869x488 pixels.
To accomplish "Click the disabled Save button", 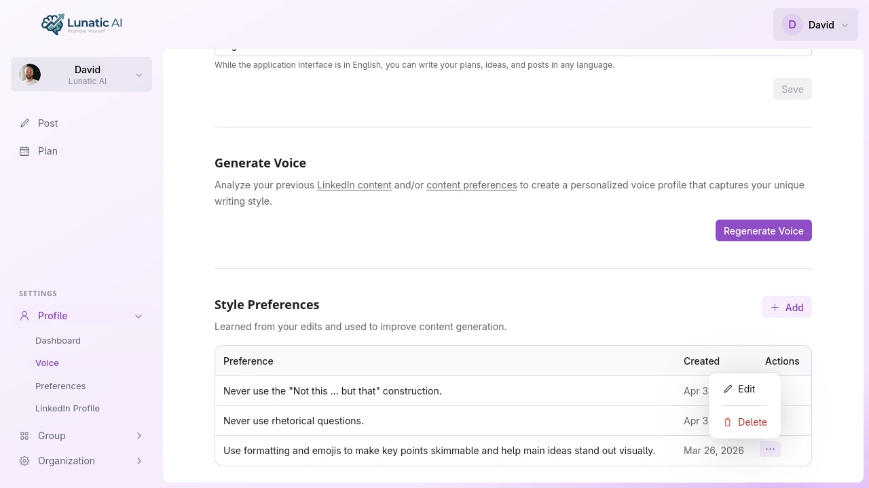I will coord(792,89).
